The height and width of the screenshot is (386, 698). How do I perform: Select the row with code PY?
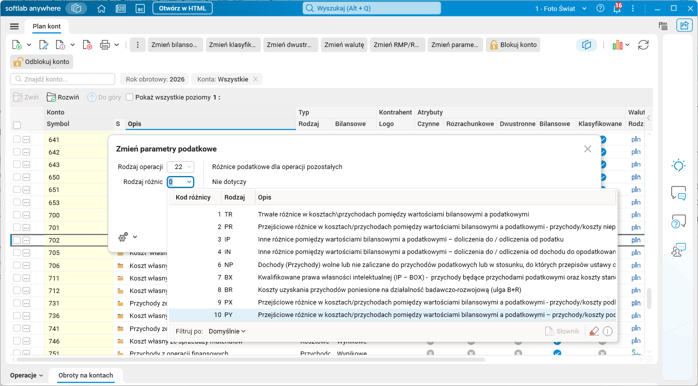(x=393, y=315)
